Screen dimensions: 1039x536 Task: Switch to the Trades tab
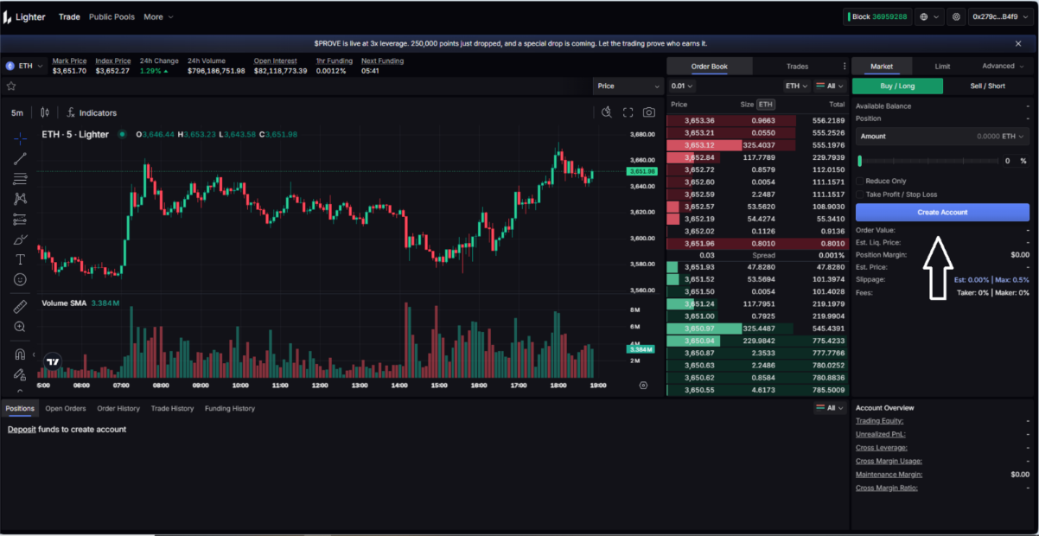pos(797,66)
